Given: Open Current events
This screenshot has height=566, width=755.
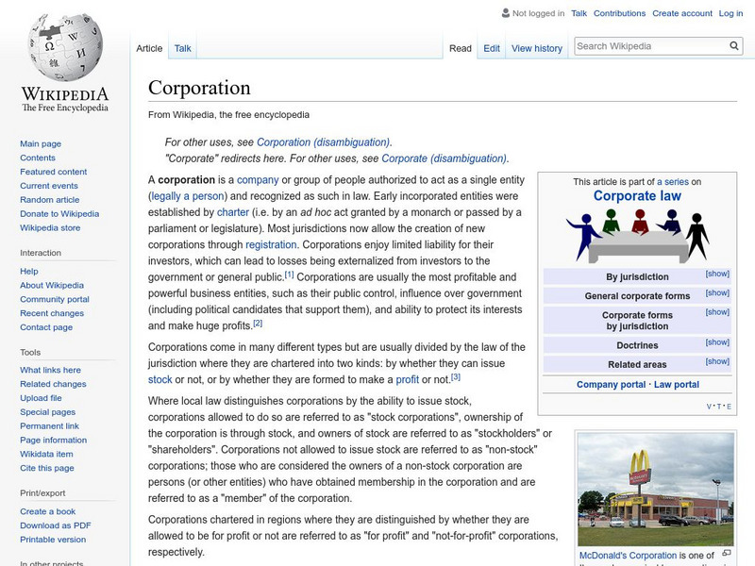Looking at the screenshot, I should coord(49,186).
